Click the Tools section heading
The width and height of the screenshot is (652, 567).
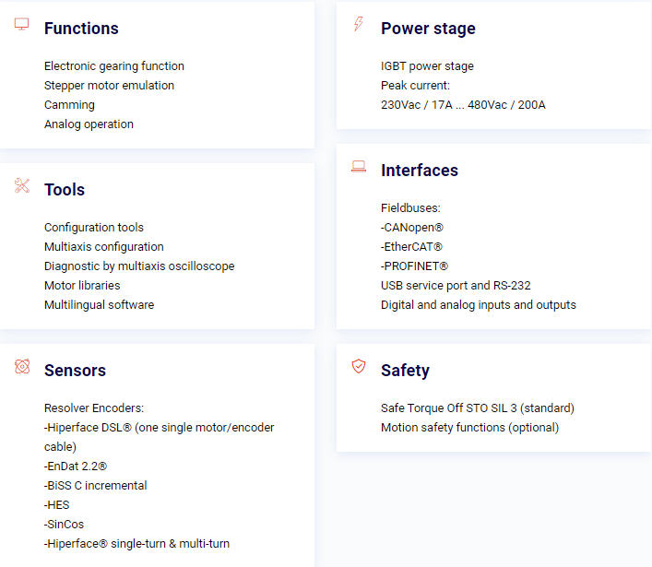[65, 190]
